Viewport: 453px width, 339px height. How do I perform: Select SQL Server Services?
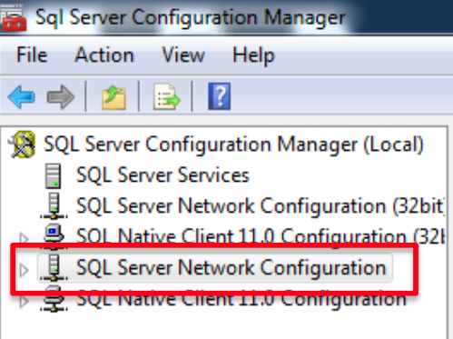(162, 175)
